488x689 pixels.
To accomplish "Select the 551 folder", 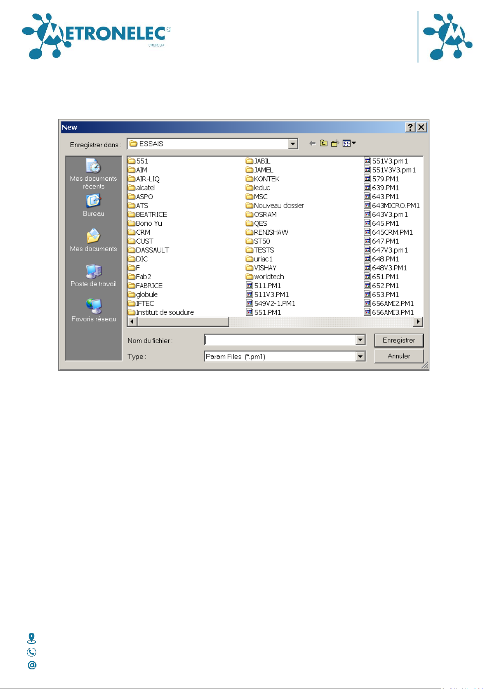I will point(138,161).
